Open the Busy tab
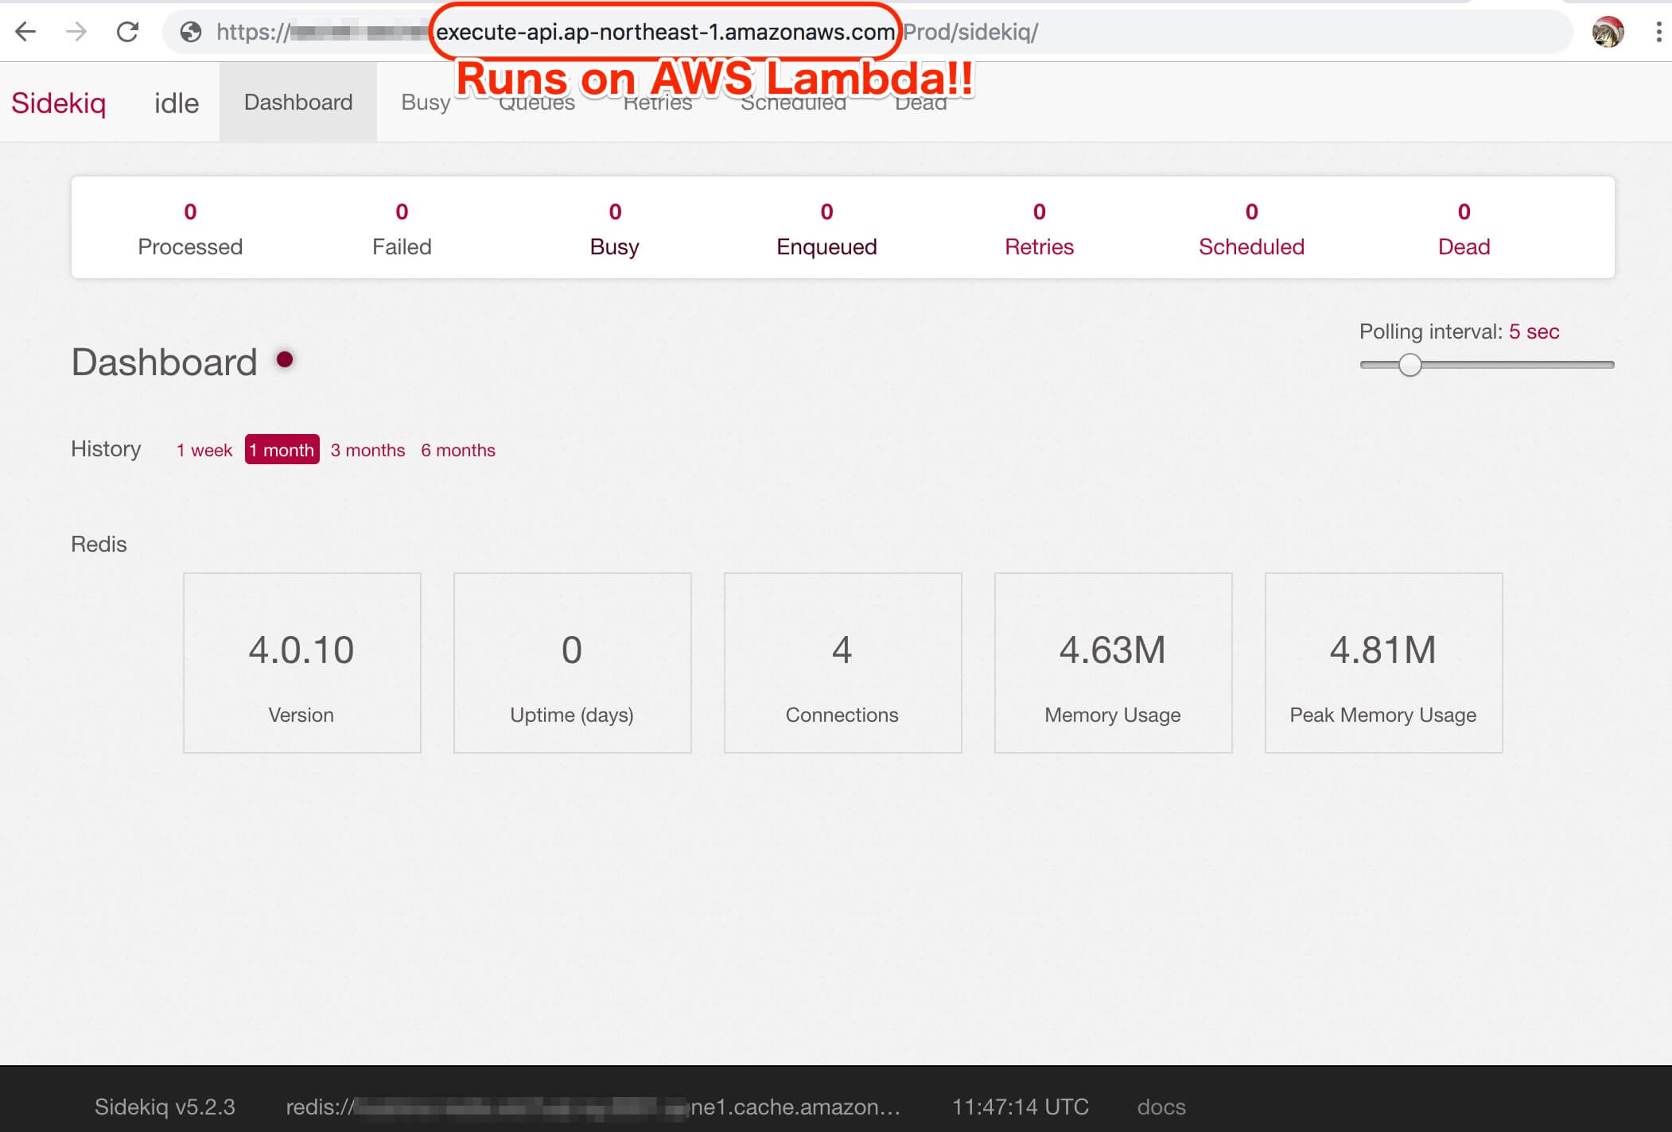1672x1132 pixels. pos(426,103)
